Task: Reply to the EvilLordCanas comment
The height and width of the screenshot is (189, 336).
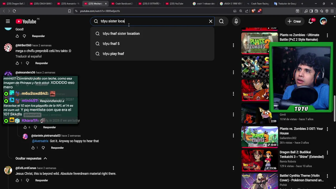Action: (x=41, y=181)
